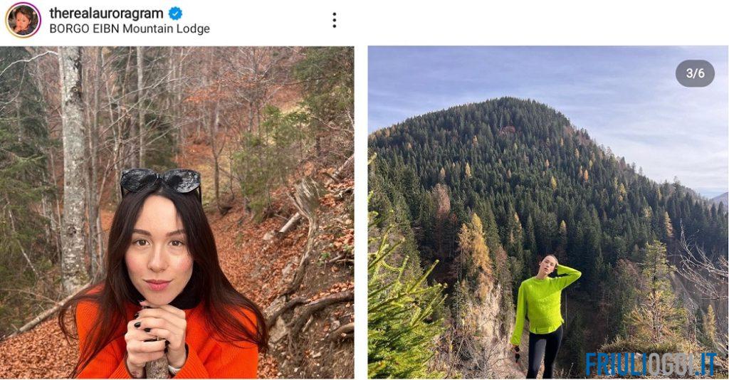Open the three-dot post options menu
This screenshot has height=380, width=729.
point(334,20)
